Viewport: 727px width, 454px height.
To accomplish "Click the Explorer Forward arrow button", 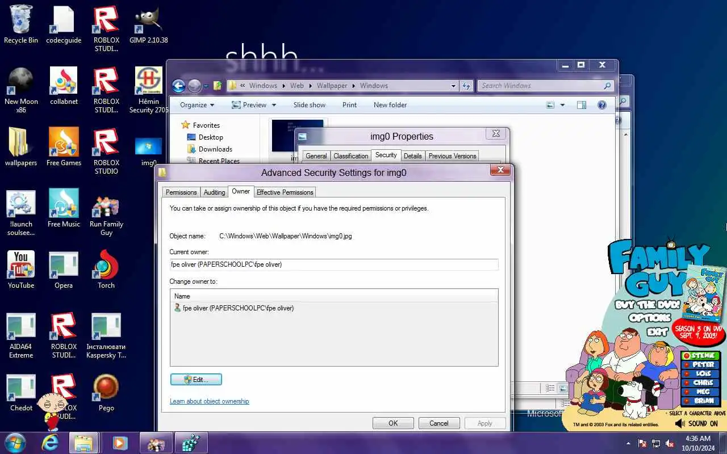I will [x=194, y=86].
